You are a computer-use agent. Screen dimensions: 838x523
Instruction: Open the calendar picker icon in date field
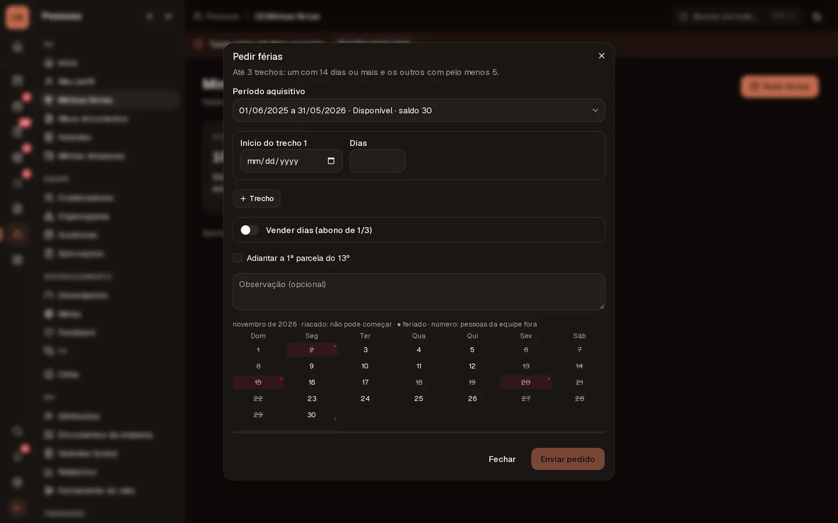331,161
